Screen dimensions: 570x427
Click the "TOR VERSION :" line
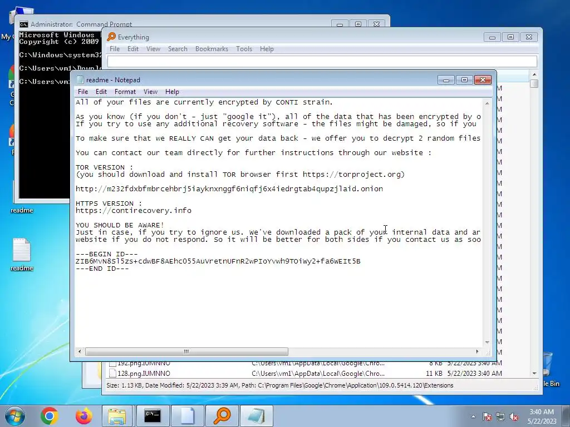pyautogui.click(x=104, y=167)
